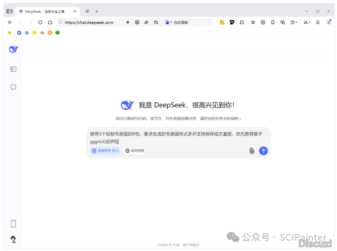Click inside the chat message text box
The width and height of the screenshot is (337, 251).
pyautogui.click(x=178, y=137)
